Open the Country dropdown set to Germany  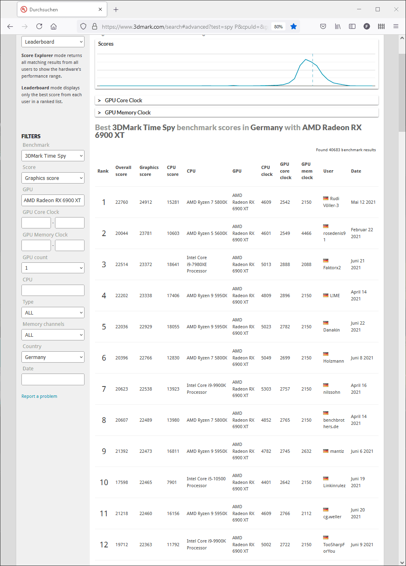point(53,357)
